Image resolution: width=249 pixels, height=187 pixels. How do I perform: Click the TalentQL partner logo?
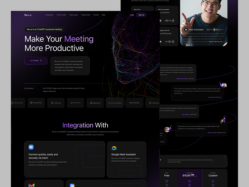[x=36, y=103]
